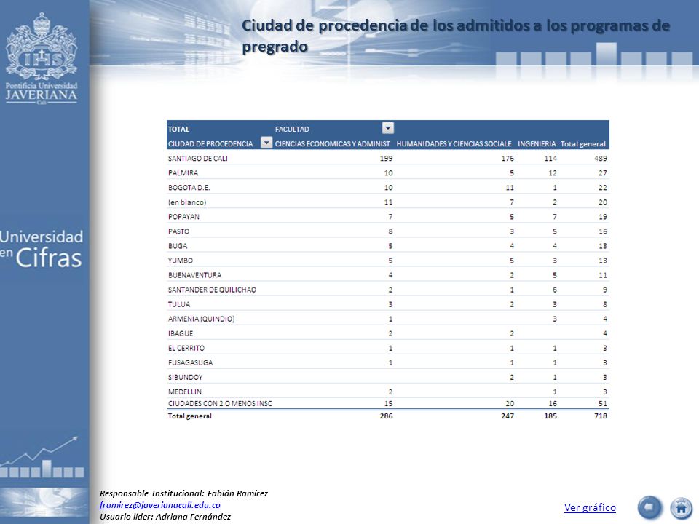699x524 pixels.
Task: Select the BOGOTA D.E. row label
Action: click(x=189, y=188)
